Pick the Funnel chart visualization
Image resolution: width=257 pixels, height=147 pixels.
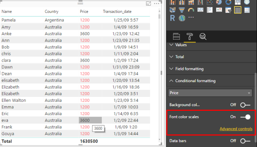tap(182, 10)
